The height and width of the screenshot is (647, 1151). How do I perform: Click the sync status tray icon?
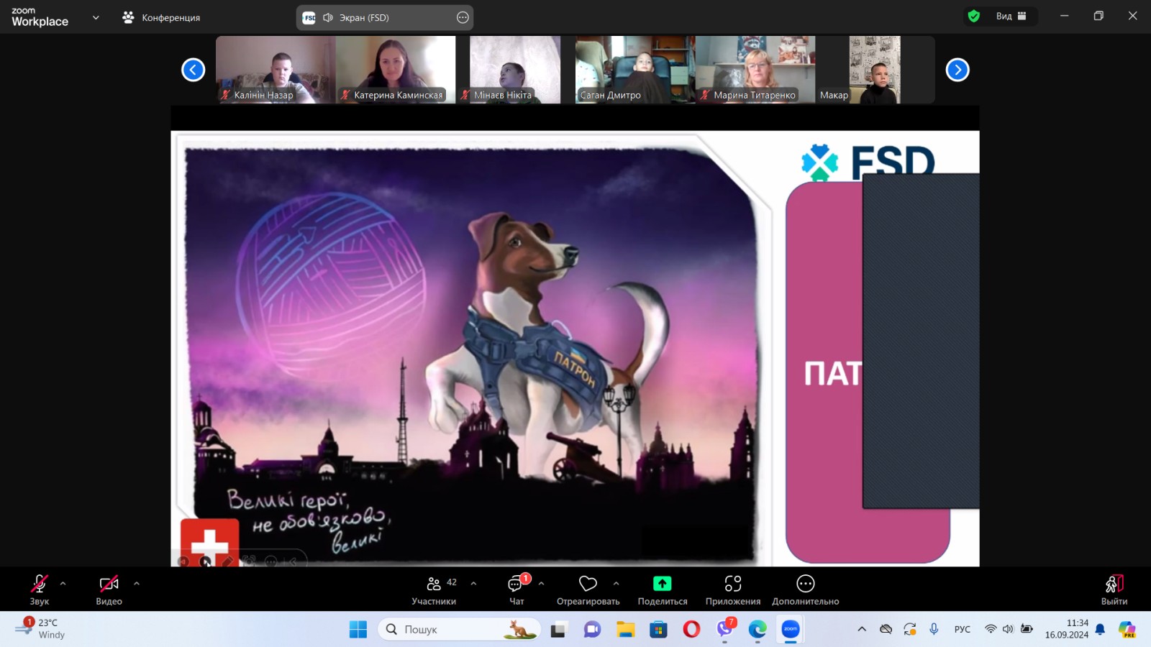pos(910,629)
